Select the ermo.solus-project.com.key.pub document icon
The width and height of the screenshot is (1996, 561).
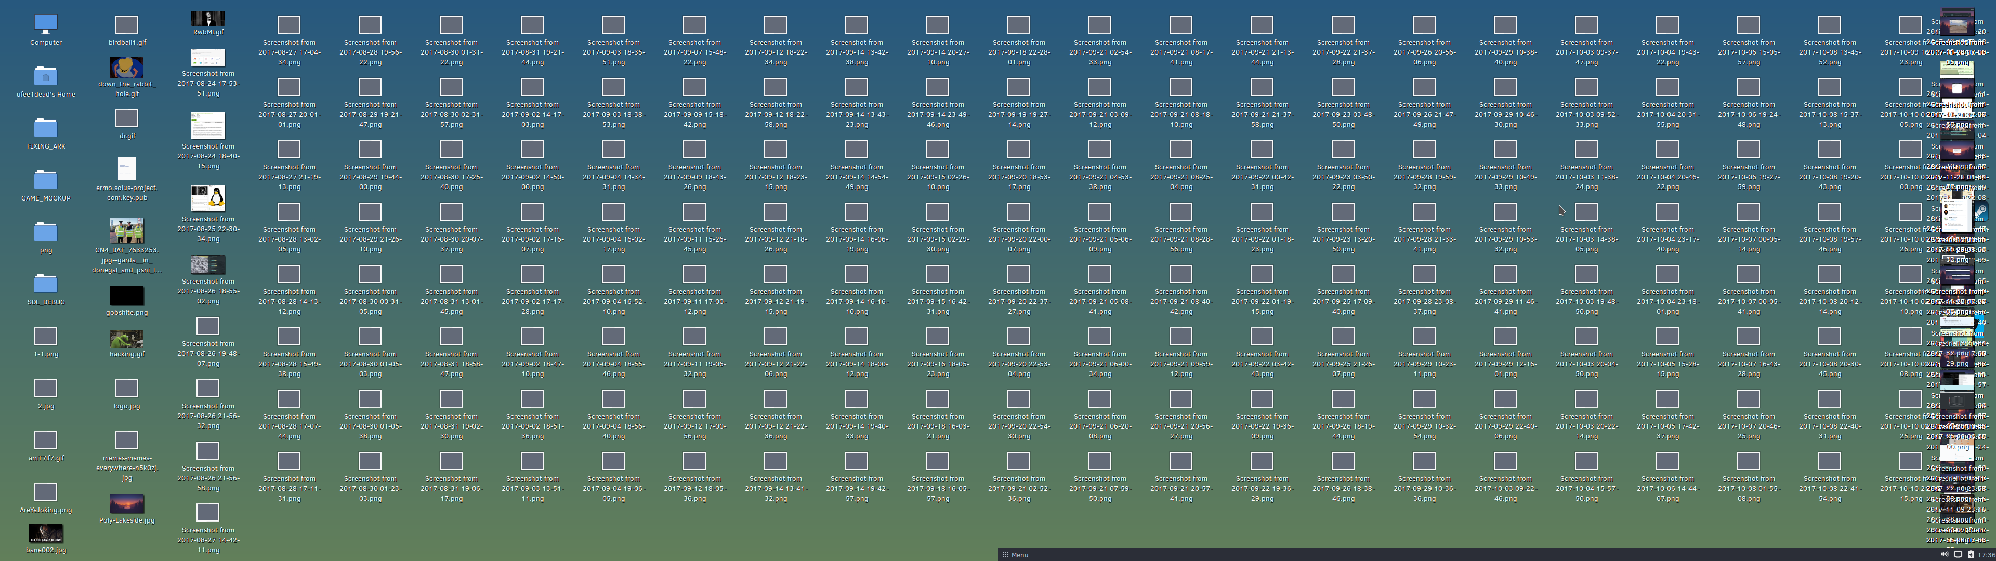(126, 168)
